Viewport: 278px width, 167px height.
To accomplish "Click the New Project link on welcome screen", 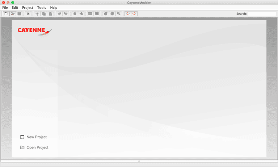I will pyautogui.click(x=36, y=137).
